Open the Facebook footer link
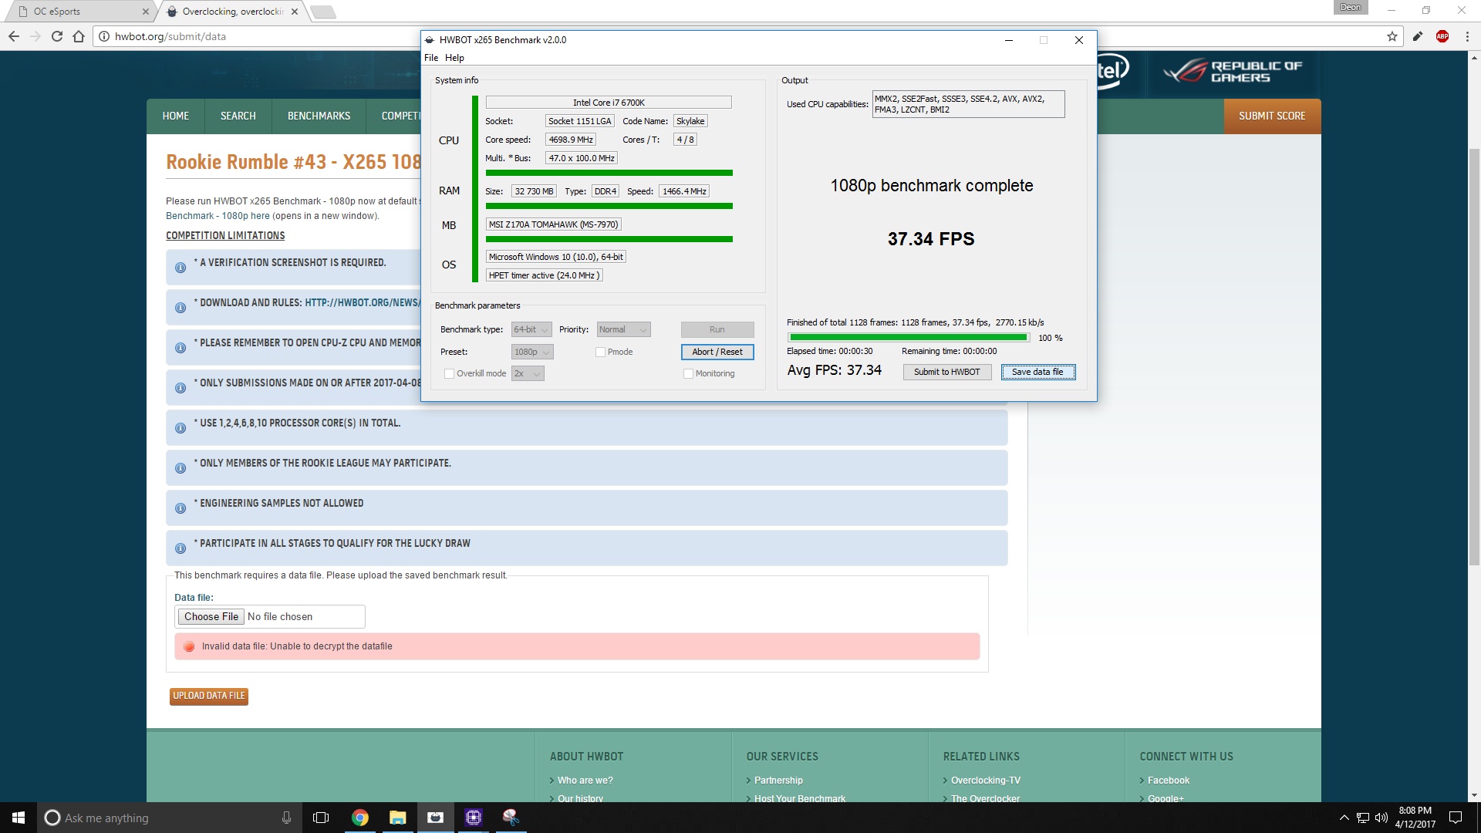This screenshot has height=833, width=1481. [1168, 781]
